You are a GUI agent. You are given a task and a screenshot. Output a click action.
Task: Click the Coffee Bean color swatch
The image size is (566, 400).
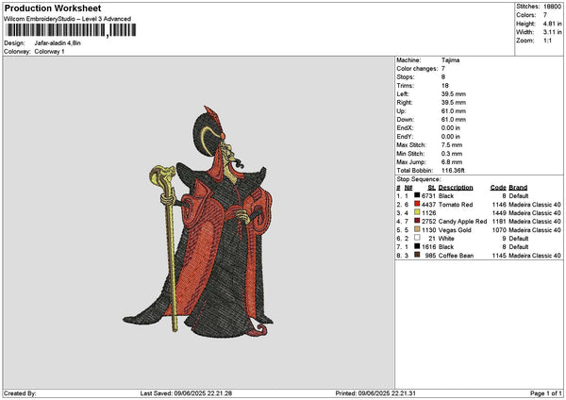tap(417, 255)
